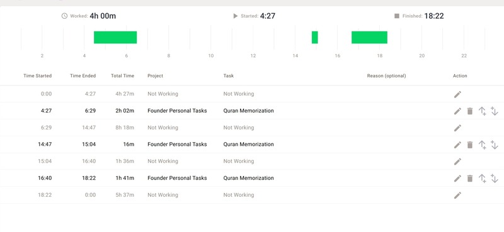Click the Reason (optional) column header

(386, 75)
